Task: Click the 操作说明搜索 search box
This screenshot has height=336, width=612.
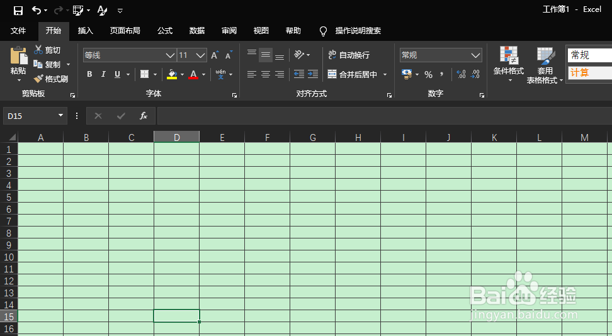Action: coord(358,31)
